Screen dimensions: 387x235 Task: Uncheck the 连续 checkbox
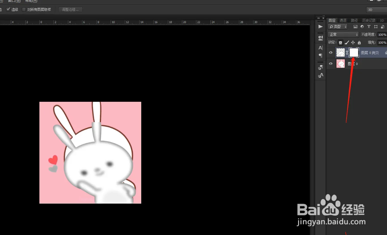point(8,9)
